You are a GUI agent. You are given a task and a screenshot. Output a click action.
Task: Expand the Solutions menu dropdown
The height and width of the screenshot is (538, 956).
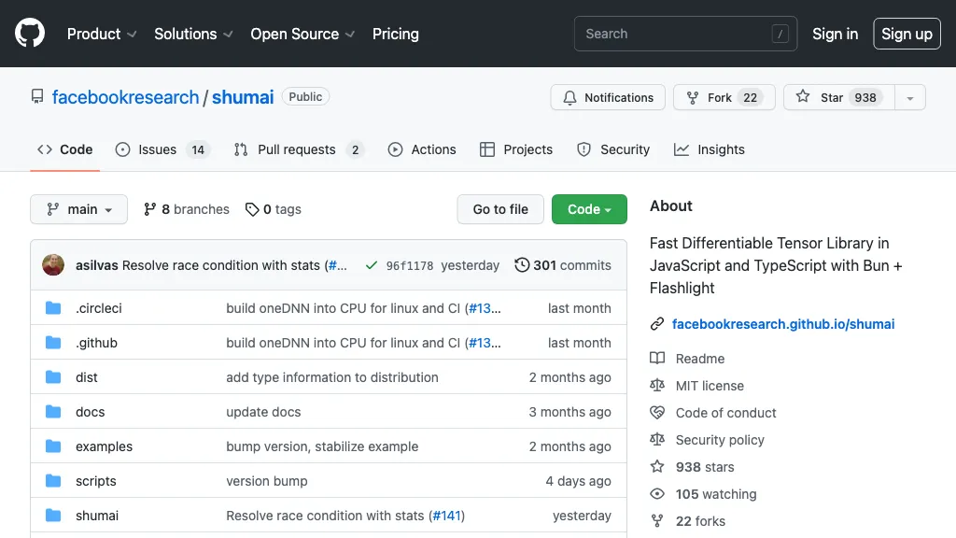pyautogui.click(x=194, y=34)
